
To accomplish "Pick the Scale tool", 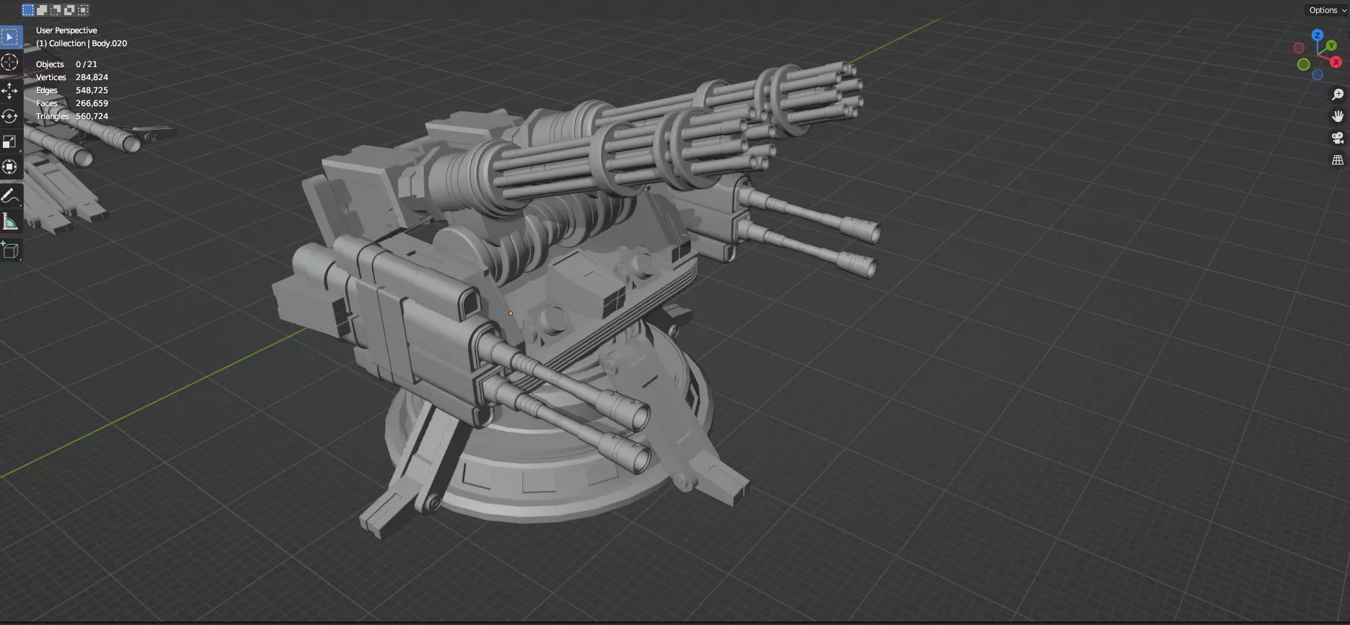I will (x=10, y=141).
